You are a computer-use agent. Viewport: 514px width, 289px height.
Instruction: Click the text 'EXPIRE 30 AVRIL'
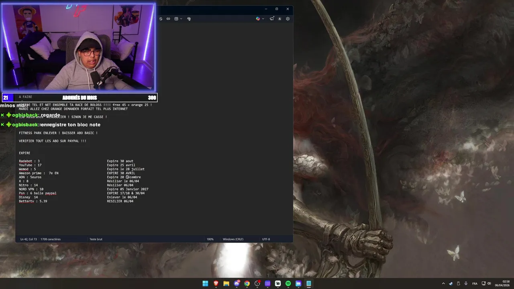tap(121, 173)
